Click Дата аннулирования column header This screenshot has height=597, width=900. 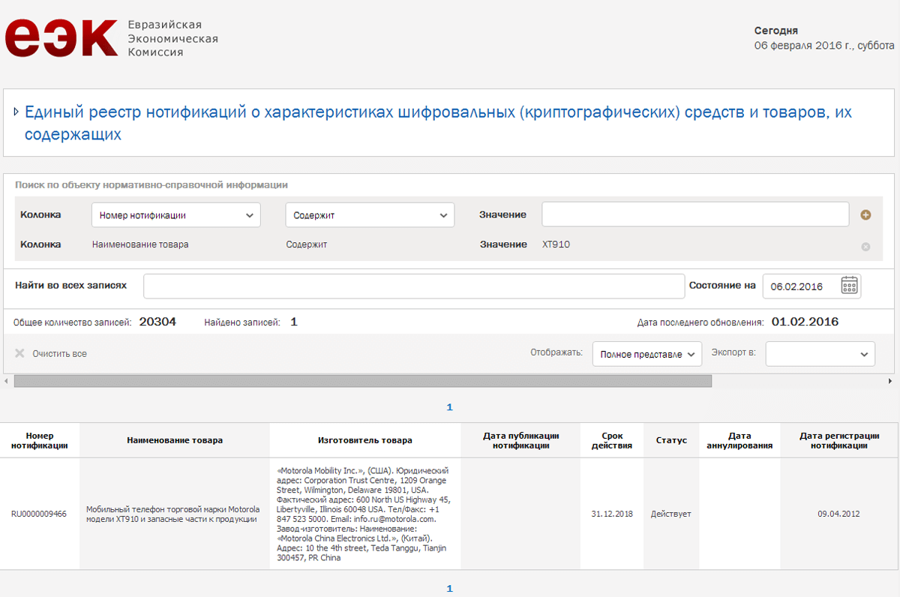[x=739, y=440]
